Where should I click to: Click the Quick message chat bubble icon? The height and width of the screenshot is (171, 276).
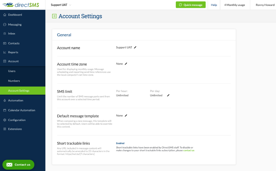click(180, 5)
